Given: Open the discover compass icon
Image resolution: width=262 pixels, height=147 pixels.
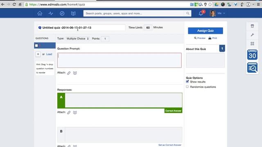Looking at the screenshot, I should point(62,13).
